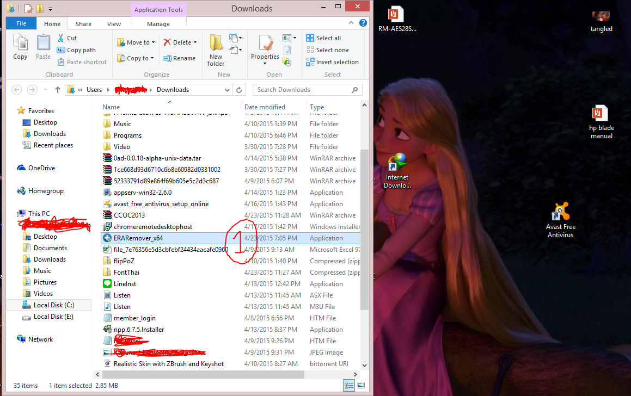
Task: Open the Copy to dropdown
Action: 135,58
